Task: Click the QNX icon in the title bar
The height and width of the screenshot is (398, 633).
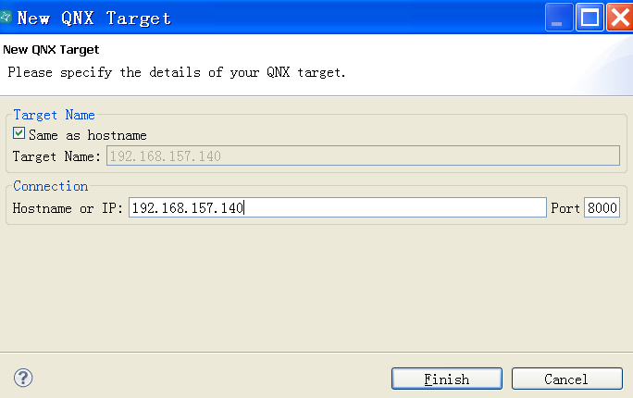Action: pos(6,17)
